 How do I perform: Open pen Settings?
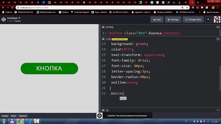coord(173,20)
